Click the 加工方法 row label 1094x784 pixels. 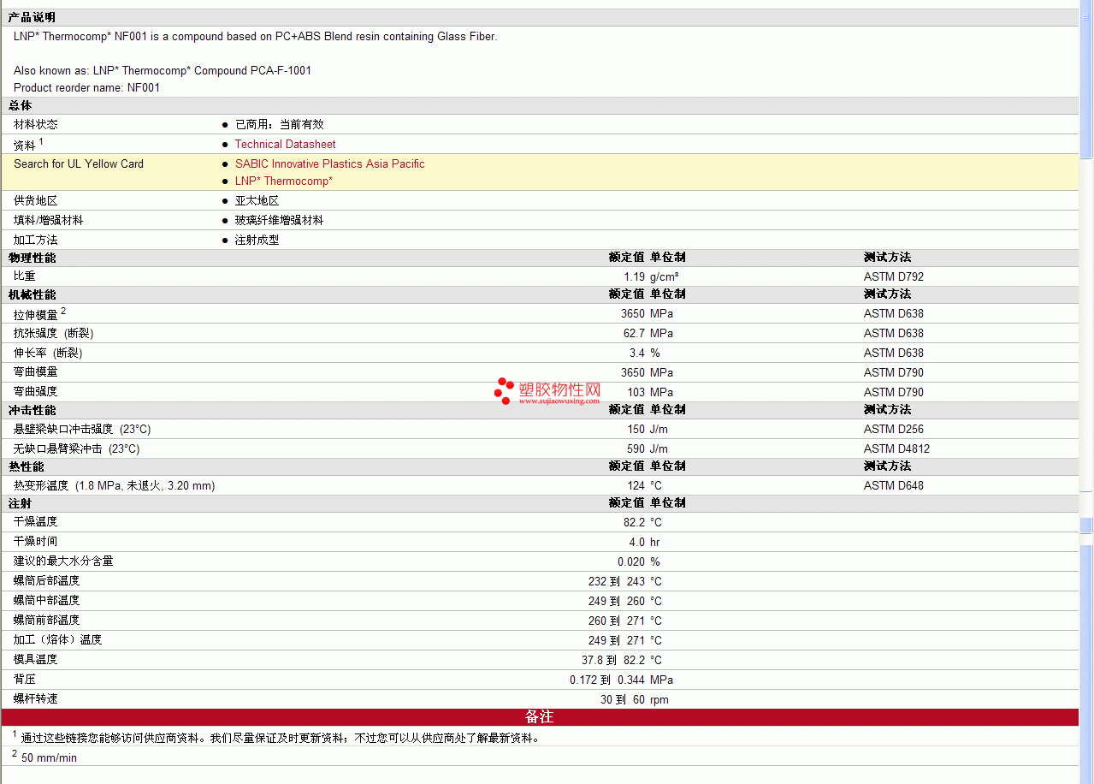point(36,240)
